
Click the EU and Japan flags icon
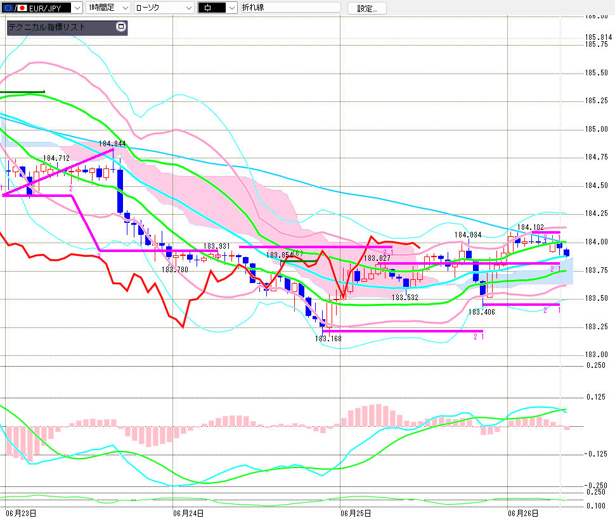click(x=15, y=8)
